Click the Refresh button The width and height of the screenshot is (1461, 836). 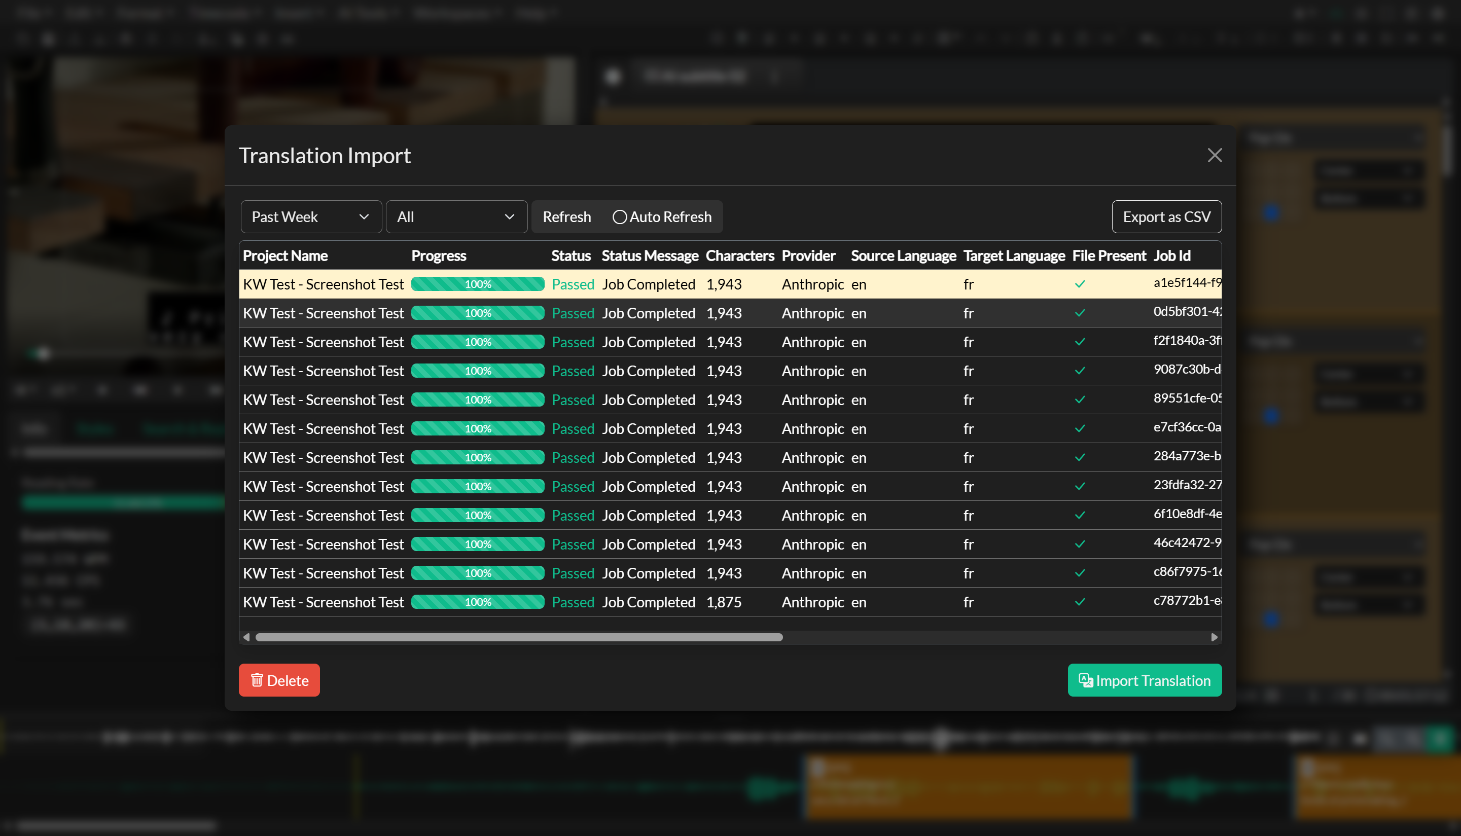(567, 216)
